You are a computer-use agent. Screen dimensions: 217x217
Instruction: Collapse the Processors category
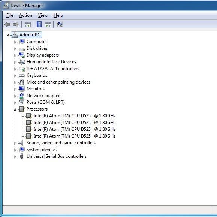click(15, 109)
